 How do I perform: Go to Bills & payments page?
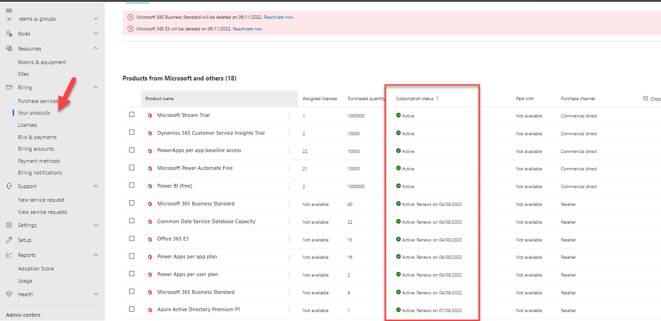pos(37,137)
